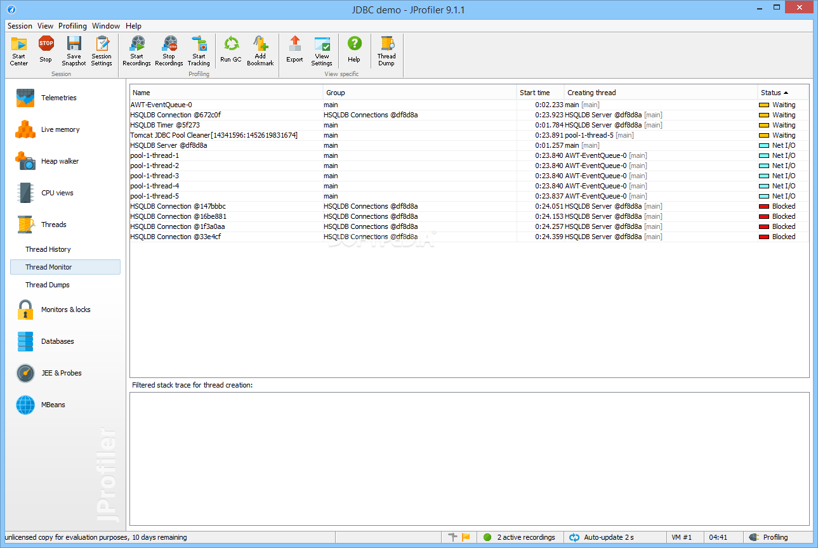Switch to Thread Dumps view
Viewport: 818px width, 548px height.
pyautogui.click(x=48, y=285)
